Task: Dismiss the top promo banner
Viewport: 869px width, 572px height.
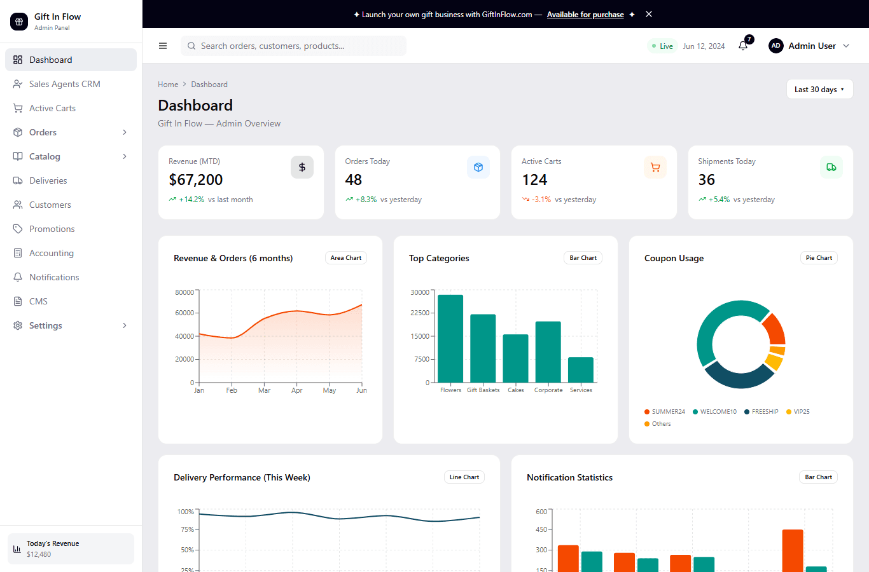Action: click(649, 14)
